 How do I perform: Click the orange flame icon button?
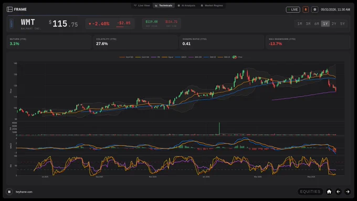pyautogui.click(x=306, y=9)
